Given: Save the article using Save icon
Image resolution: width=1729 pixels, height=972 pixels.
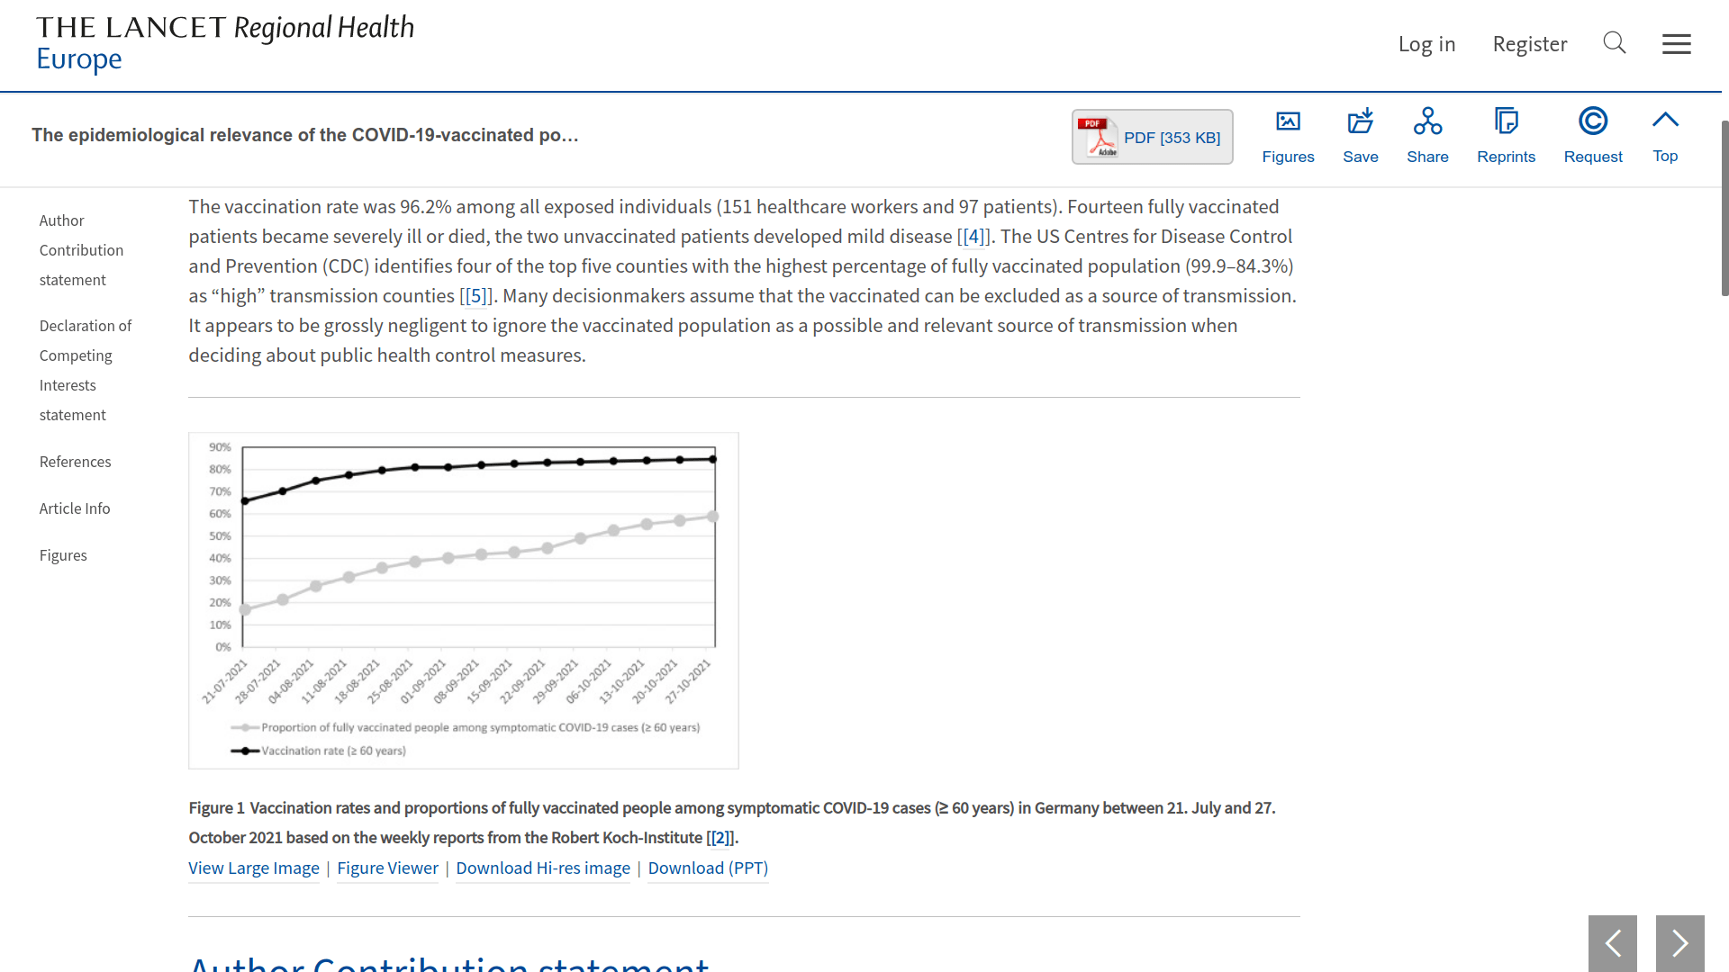Looking at the screenshot, I should click(1361, 137).
